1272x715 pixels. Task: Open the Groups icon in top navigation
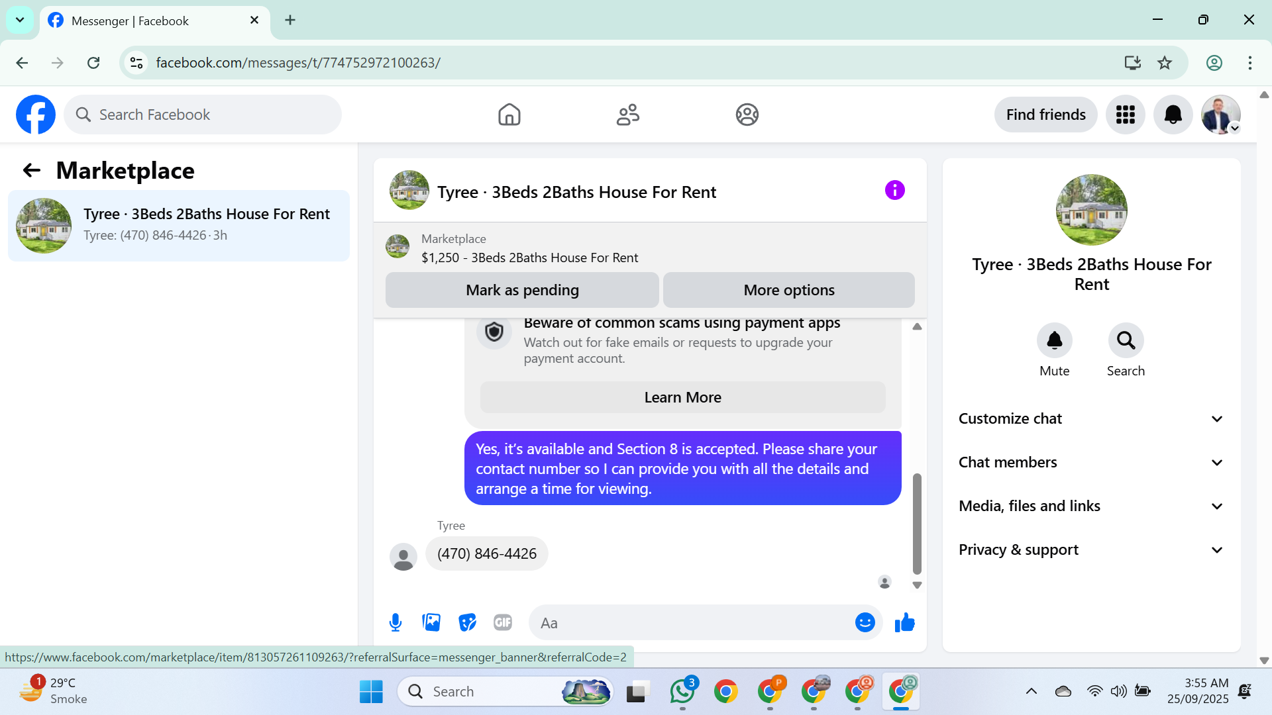pyautogui.click(x=747, y=115)
